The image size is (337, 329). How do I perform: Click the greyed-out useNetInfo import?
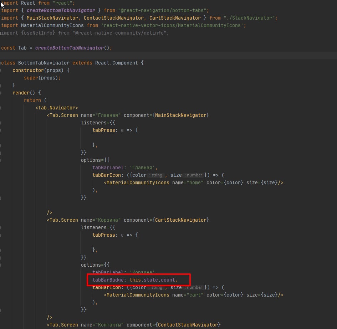[40, 33]
